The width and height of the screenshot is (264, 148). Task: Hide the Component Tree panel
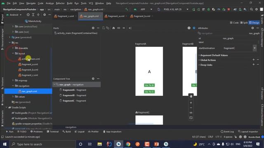pyautogui.click(x=98, y=79)
